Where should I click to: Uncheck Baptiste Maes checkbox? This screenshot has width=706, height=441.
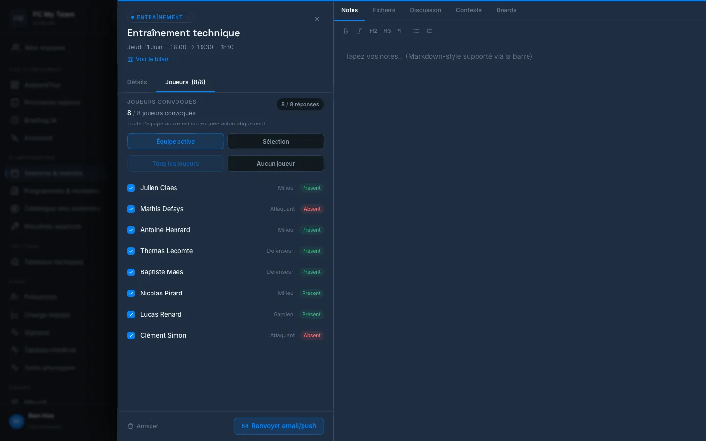131,272
